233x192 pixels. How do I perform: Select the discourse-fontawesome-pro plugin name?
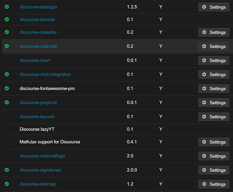[x=47, y=88]
